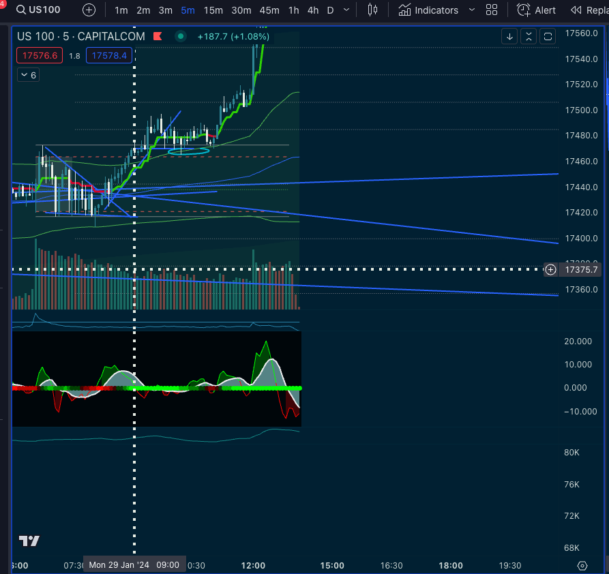Expand the collapsed indicators legend showing 6
This screenshot has width=609, height=574.
point(29,75)
